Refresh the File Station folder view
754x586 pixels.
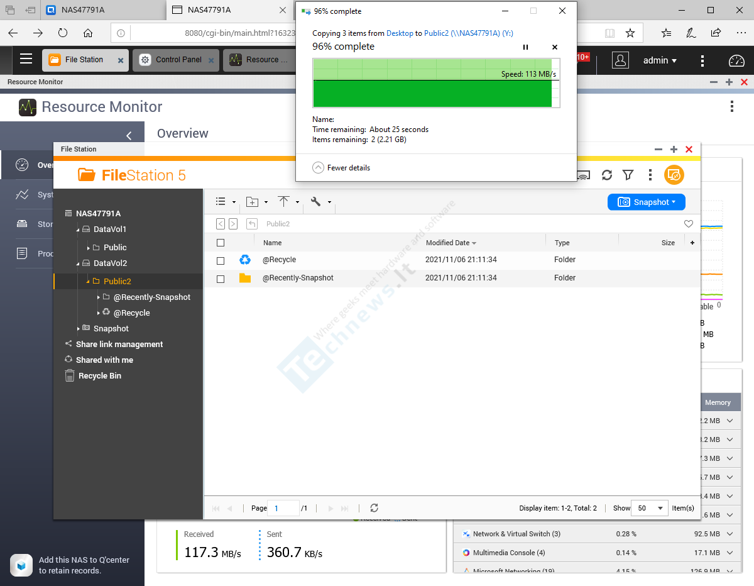point(607,175)
